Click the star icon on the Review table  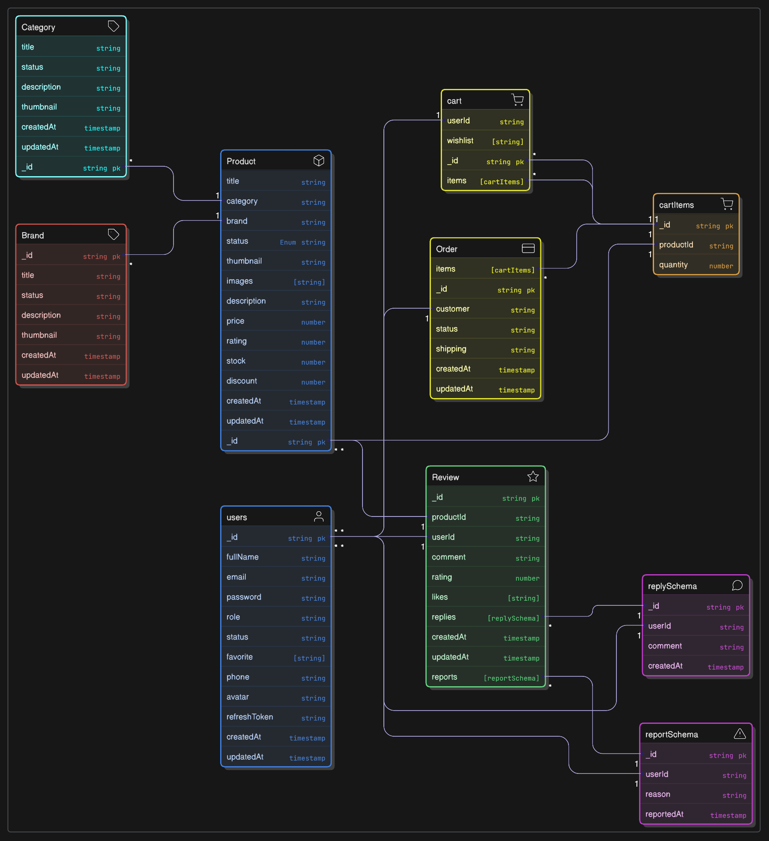pos(533,476)
